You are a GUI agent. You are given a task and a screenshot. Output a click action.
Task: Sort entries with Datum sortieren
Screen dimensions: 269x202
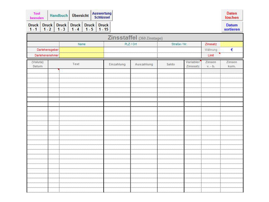[232, 27]
